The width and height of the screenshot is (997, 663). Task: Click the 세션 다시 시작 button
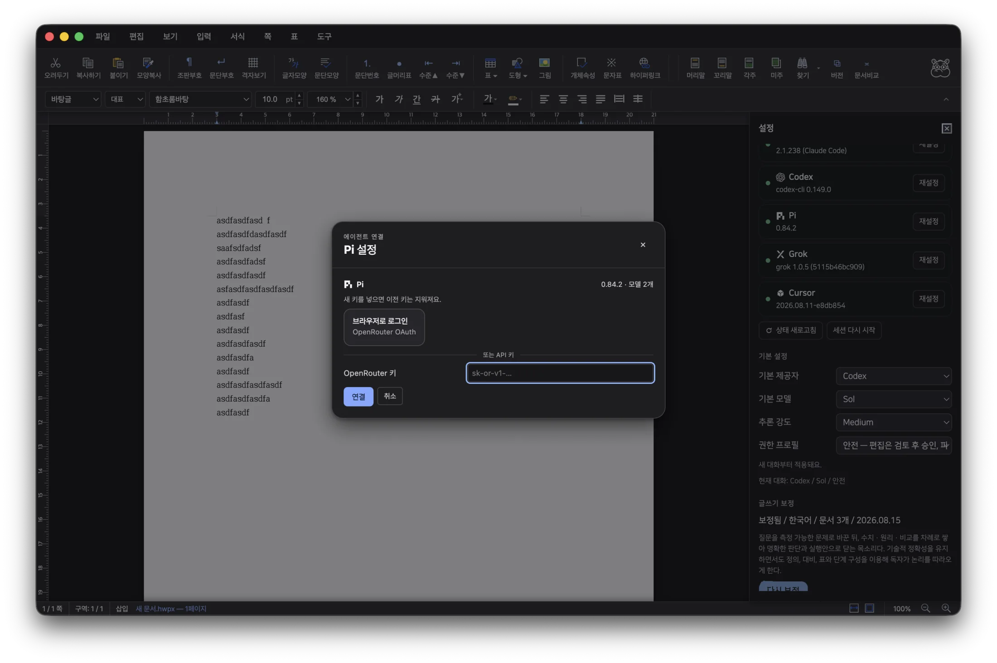(854, 330)
